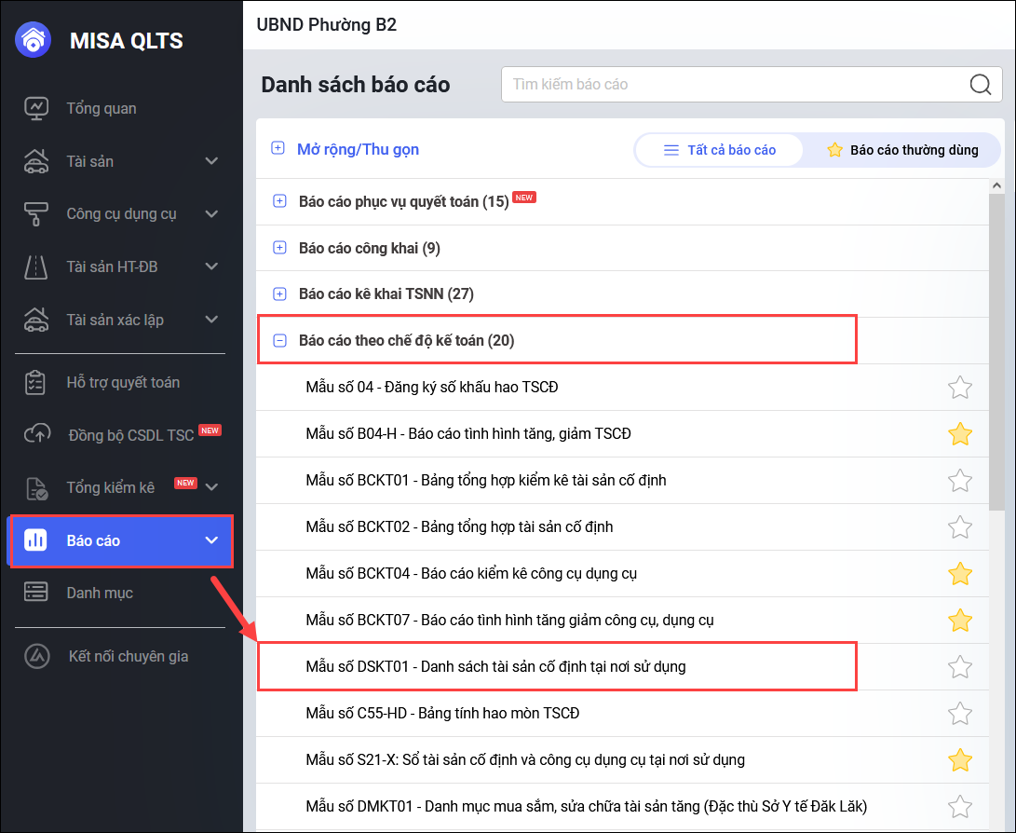Viewport: 1016px width, 833px height.
Task: Star the Mẫu số DMKT01 report
Action: point(959,807)
